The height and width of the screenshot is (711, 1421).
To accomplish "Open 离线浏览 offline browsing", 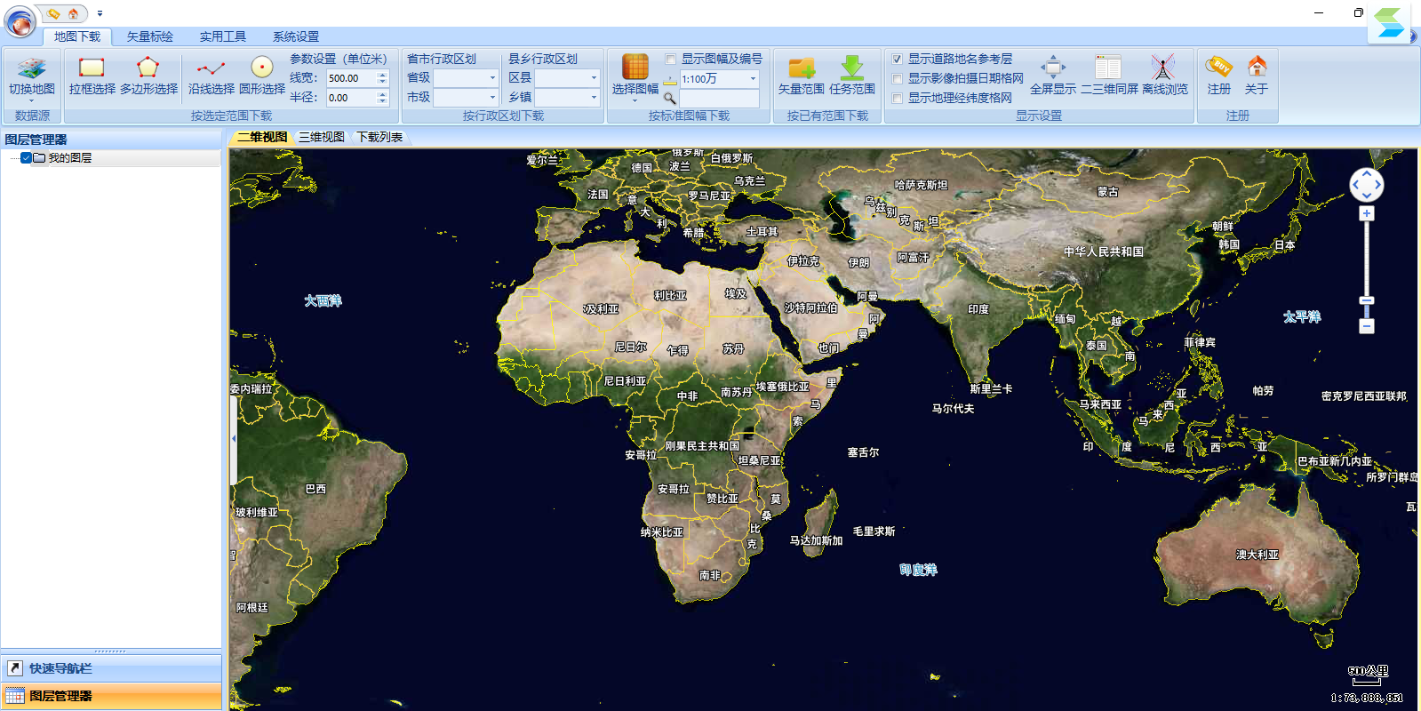I will point(1164,76).
